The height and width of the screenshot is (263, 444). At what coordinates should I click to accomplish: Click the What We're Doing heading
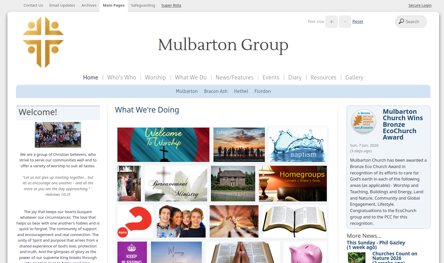(x=147, y=110)
